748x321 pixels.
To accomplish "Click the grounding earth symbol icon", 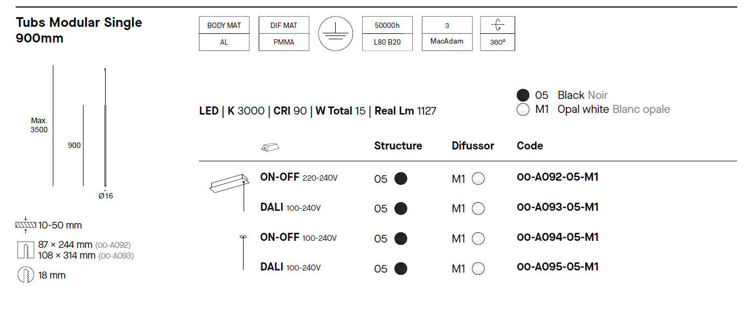I will (336, 34).
